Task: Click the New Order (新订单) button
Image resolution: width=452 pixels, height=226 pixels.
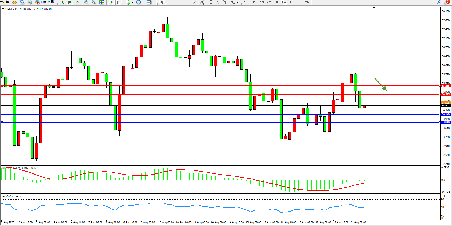Action: click(4, 2)
